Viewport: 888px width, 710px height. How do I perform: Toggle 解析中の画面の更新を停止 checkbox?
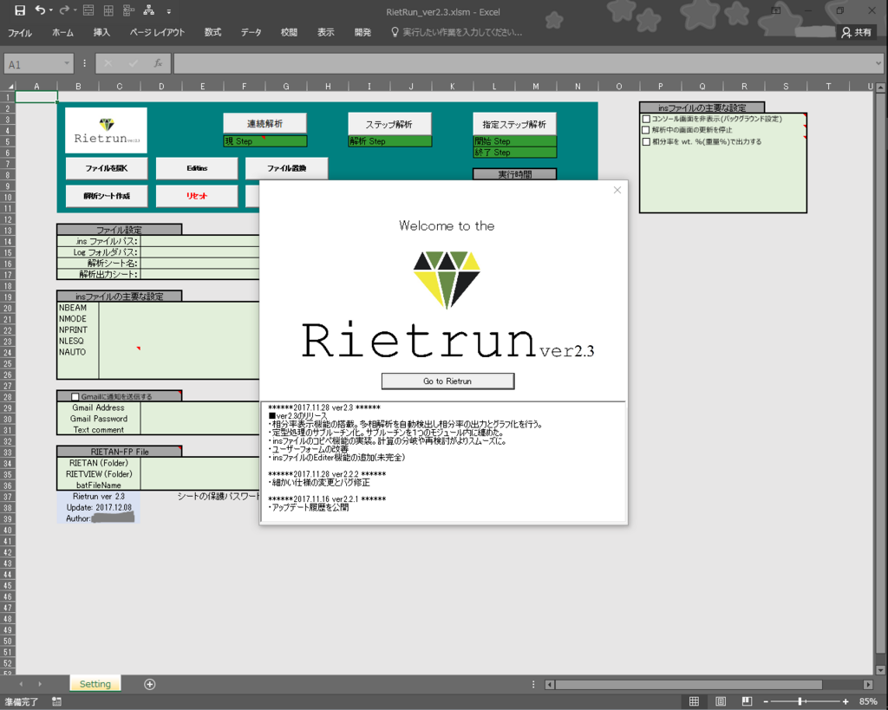646,130
